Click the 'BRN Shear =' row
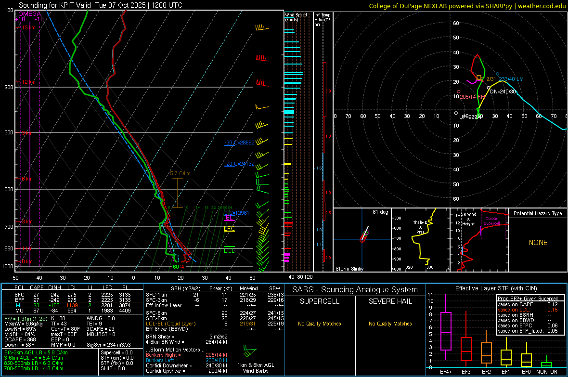This screenshot has width=568, height=377. (187, 337)
